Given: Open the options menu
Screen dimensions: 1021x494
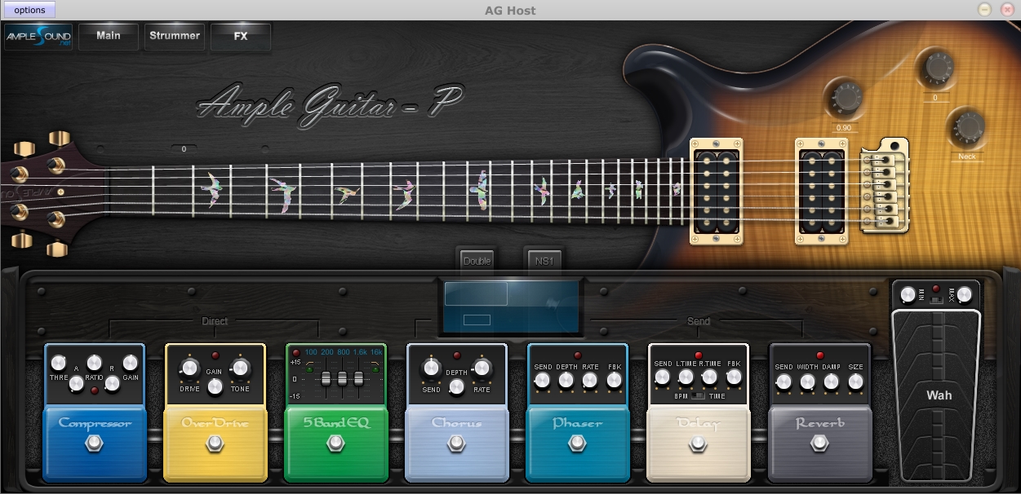Looking at the screenshot, I should (30, 10).
